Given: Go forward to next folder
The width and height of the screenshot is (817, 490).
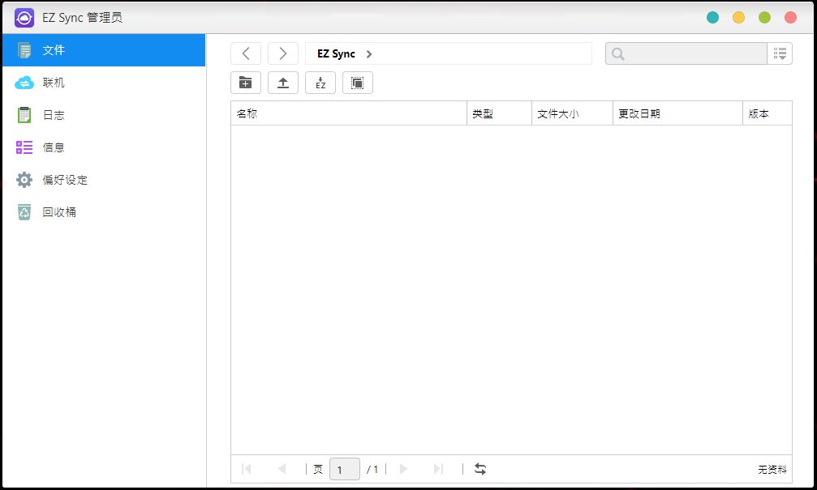Looking at the screenshot, I should click(x=283, y=53).
